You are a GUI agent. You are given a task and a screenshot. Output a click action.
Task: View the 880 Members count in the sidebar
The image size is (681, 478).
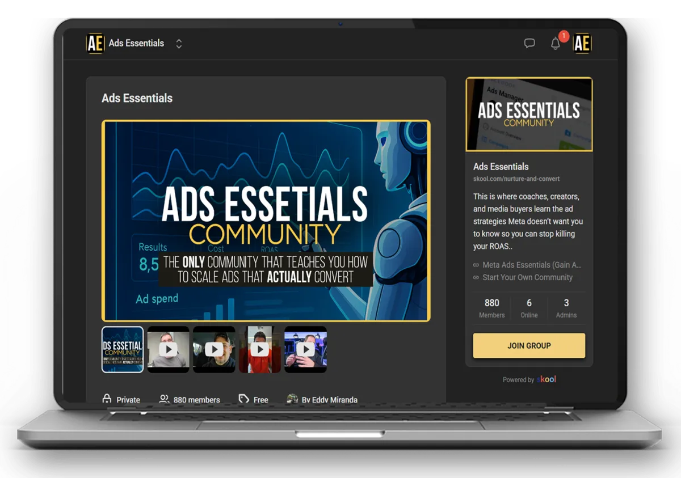coord(492,308)
